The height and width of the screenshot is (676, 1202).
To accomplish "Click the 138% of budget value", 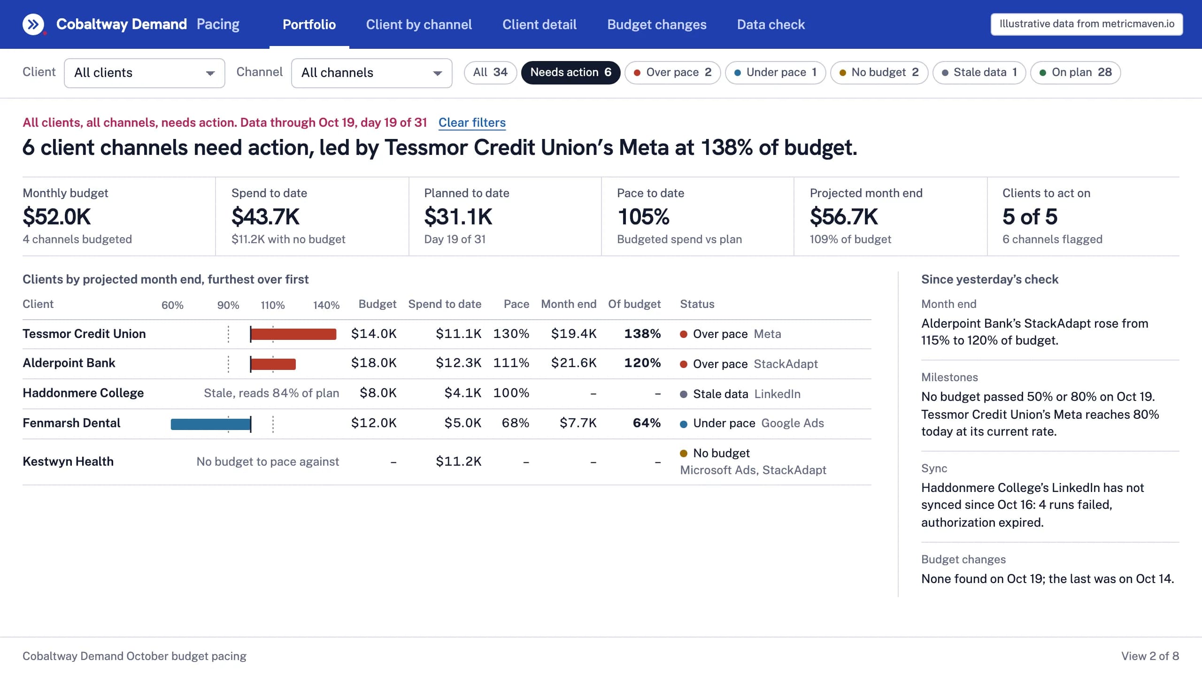I will click(642, 334).
